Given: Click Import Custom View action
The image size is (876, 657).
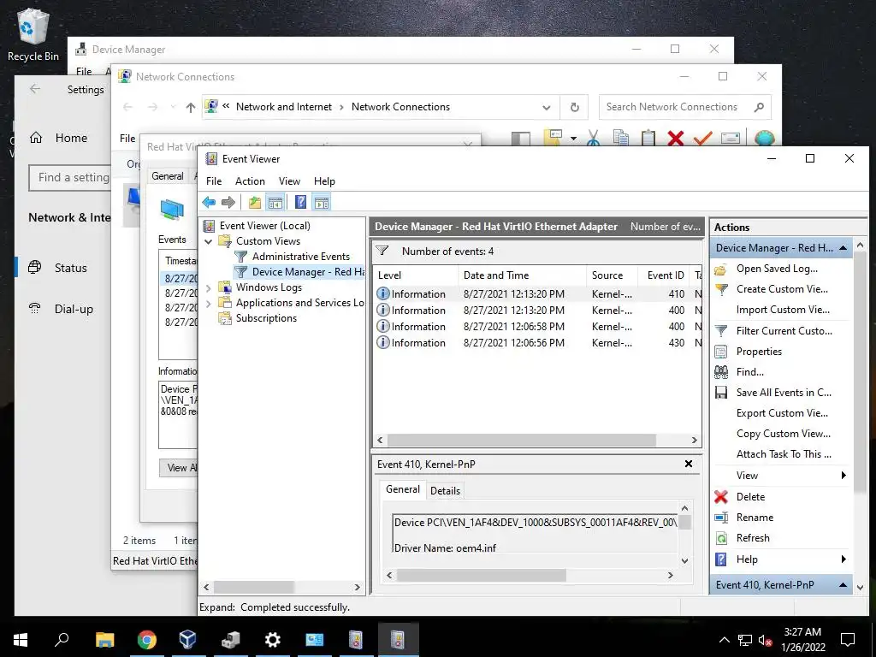Looking at the screenshot, I should pyautogui.click(x=783, y=310).
